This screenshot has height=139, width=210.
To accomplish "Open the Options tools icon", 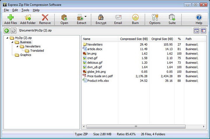I will click(x=155, y=17).
